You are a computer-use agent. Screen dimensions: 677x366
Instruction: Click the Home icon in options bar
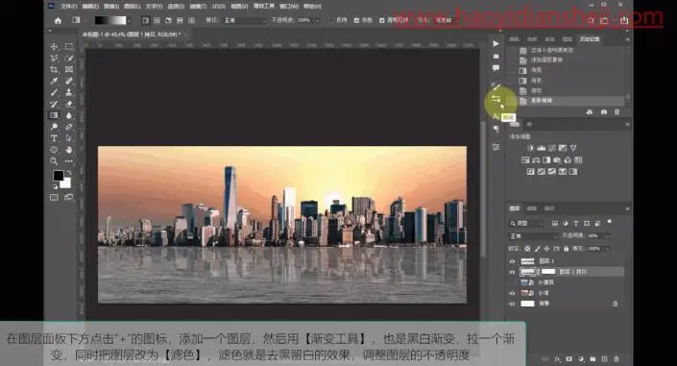(x=58, y=20)
